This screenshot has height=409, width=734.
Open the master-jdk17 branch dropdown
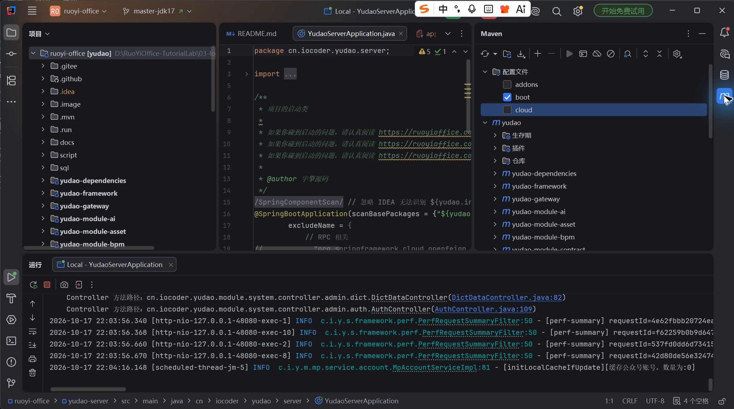click(x=157, y=11)
